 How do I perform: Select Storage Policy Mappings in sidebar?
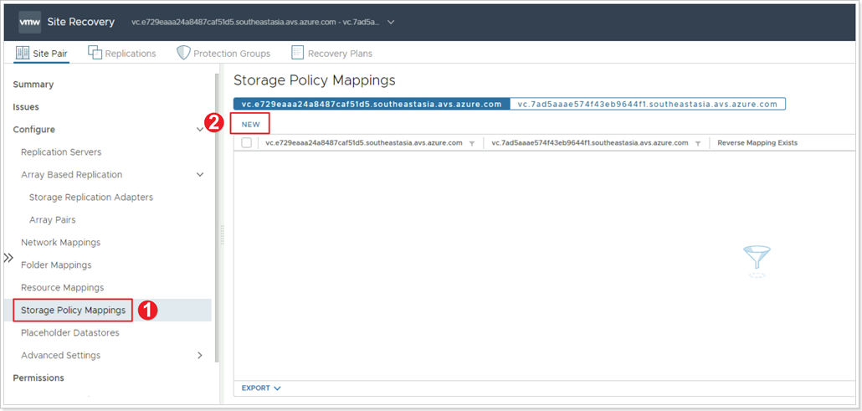(x=73, y=311)
